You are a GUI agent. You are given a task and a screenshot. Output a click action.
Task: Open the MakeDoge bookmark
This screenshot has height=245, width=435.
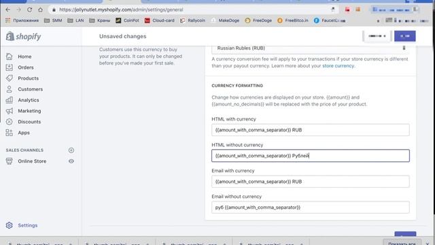click(225, 20)
